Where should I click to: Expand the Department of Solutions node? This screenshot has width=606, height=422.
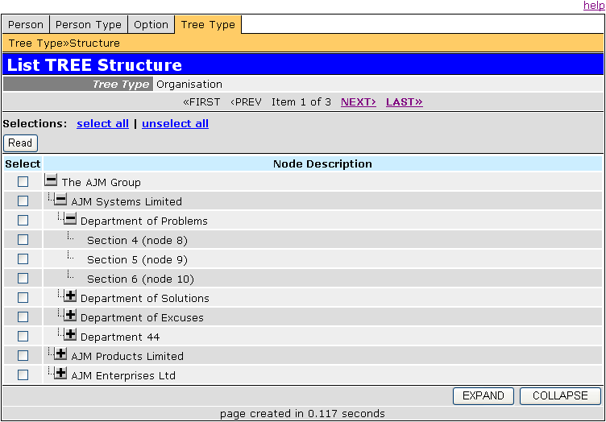pyautogui.click(x=70, y=296)
